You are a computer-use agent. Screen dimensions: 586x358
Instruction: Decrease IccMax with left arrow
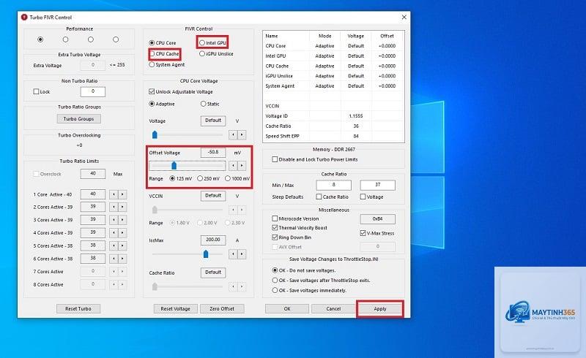[x=233, y=254]
